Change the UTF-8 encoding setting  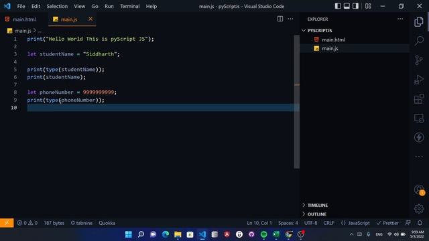311,223
